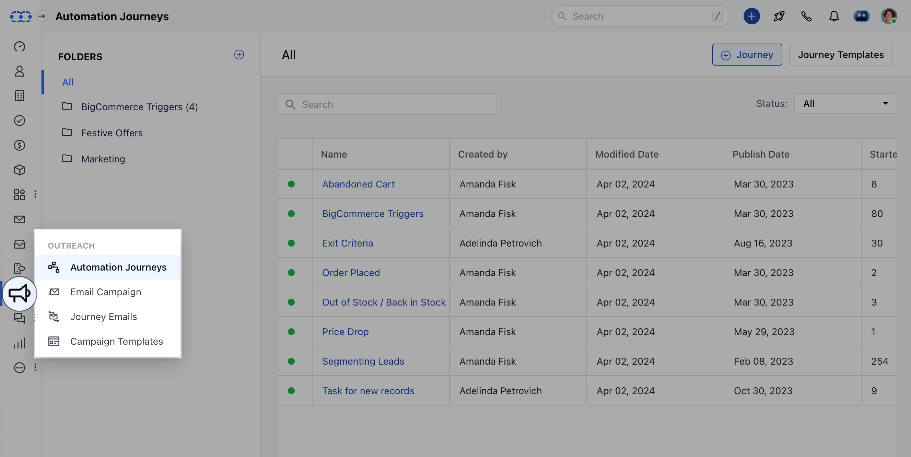This screenshot has width=911, height=457.
Task: Select the All folder
Action: point(68,82)
